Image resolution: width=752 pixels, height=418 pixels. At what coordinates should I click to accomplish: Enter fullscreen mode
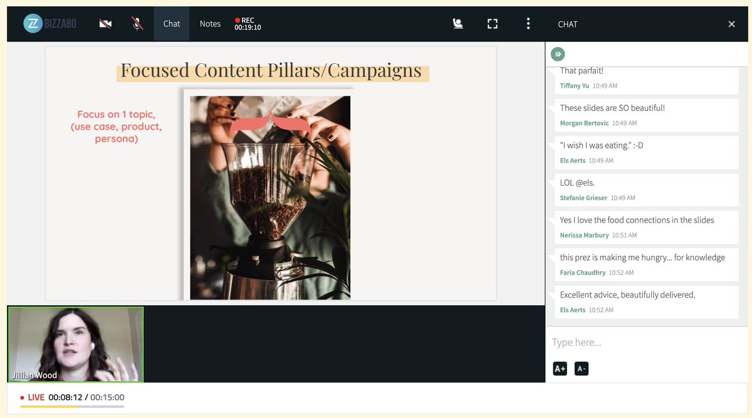[493, 24]
